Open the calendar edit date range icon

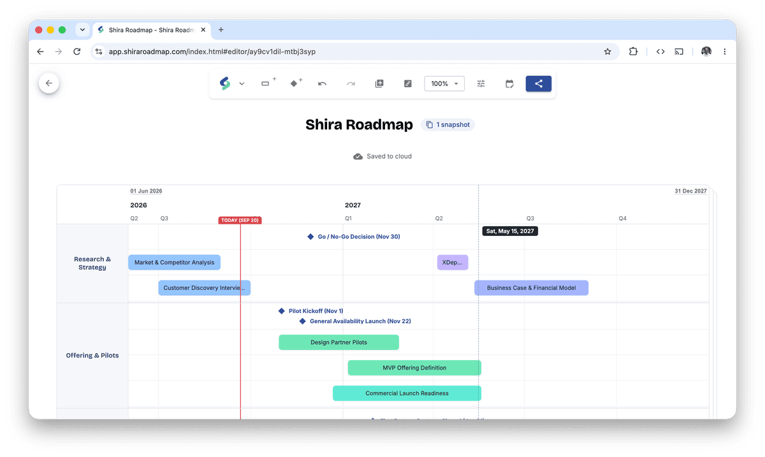510,83
